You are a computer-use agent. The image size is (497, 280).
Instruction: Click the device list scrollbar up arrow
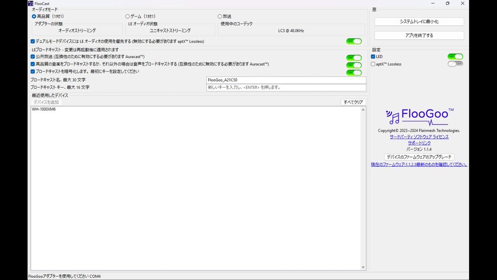pos(363,110)
